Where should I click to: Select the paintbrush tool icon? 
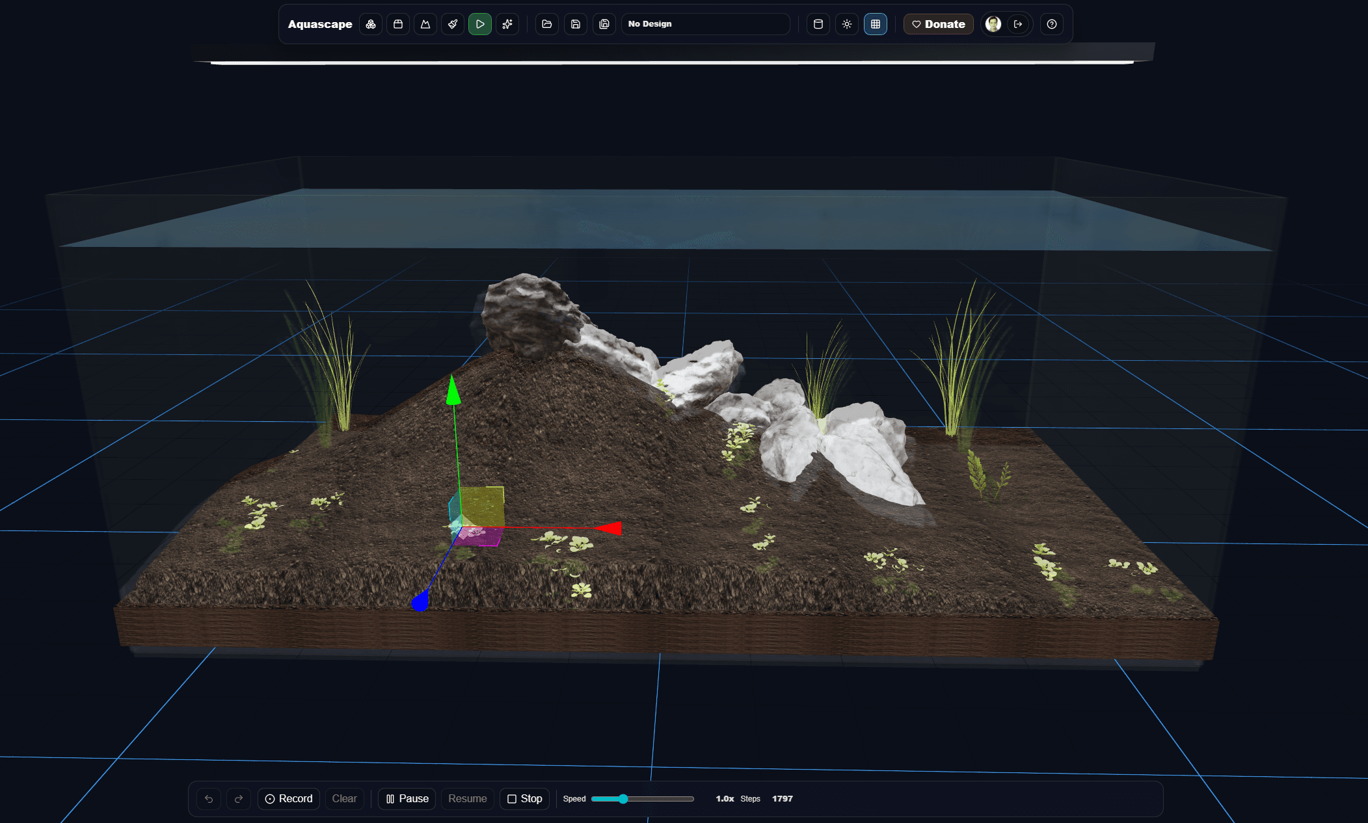pyautogui.click(x=453, y=24)
